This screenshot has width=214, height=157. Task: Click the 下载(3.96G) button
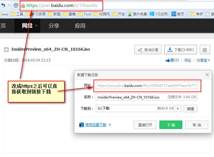[x=180, y=50]
